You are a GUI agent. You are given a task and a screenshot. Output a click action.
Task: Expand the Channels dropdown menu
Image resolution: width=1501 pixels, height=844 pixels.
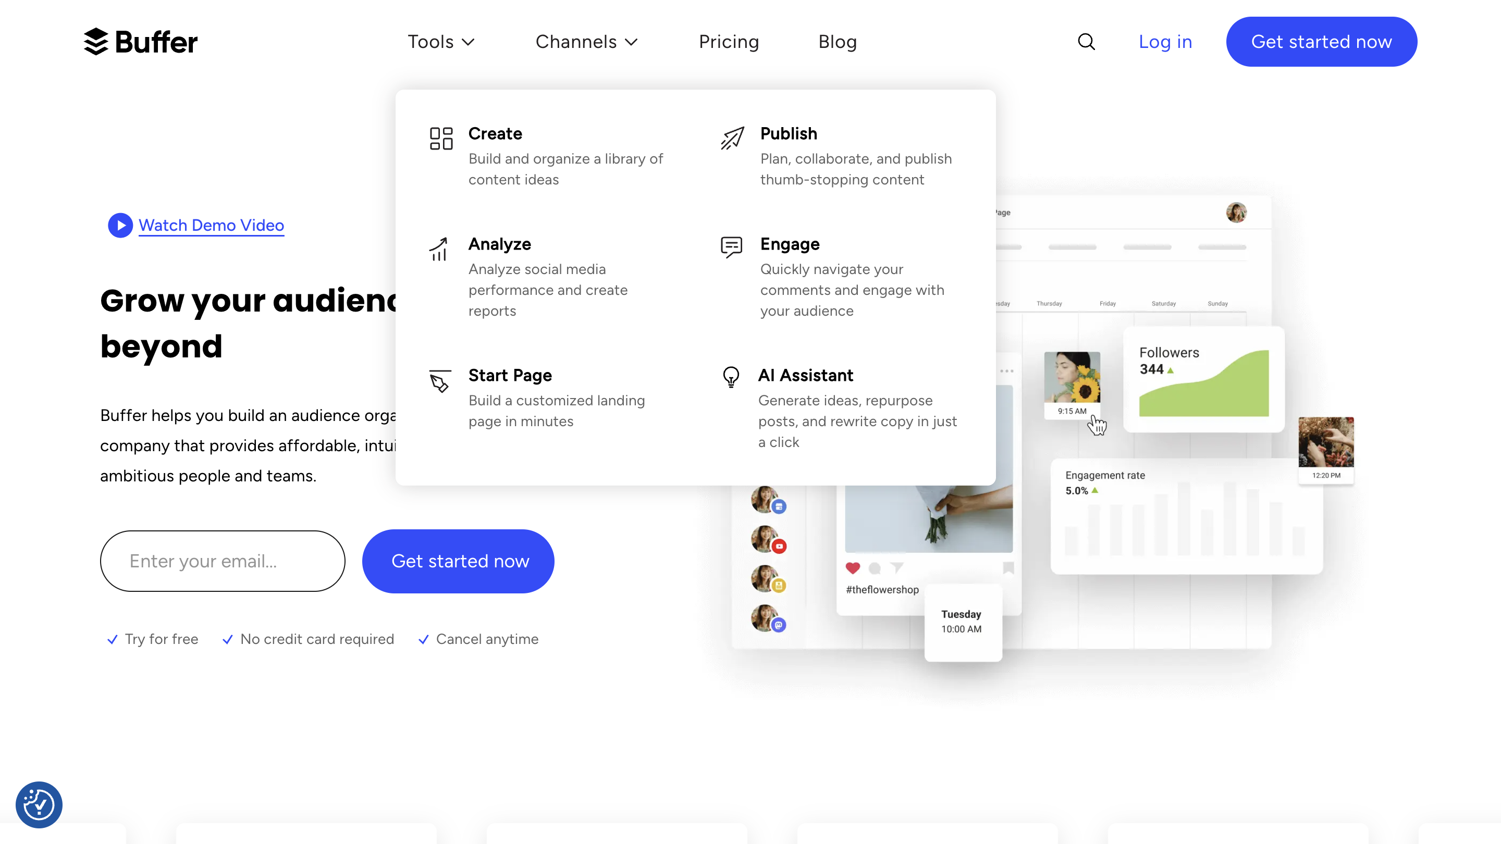[x=587, y=41]
